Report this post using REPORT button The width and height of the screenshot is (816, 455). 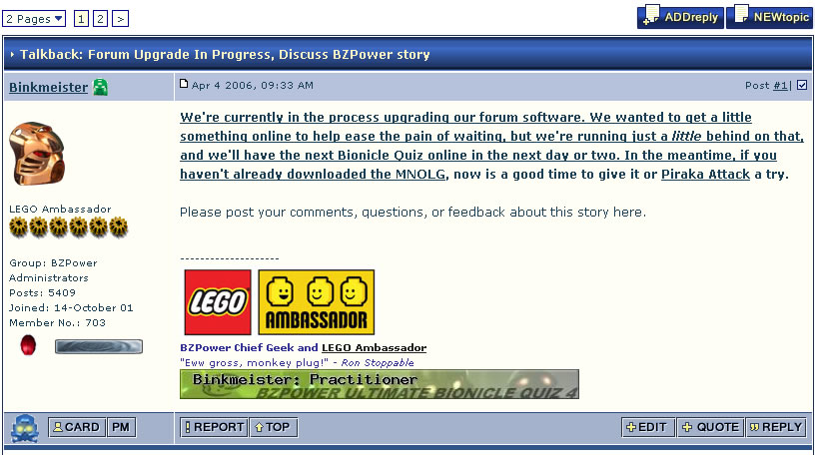click(x=214, y=427)
